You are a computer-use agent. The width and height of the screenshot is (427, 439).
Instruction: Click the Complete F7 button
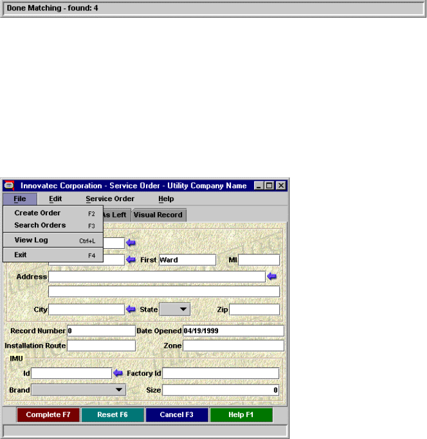pyautogui.click(x=48, y=415)
